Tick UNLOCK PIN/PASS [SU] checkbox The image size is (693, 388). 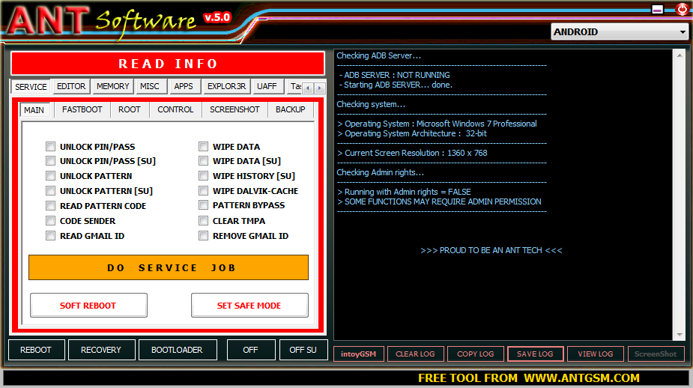click(x=50, y=161)
